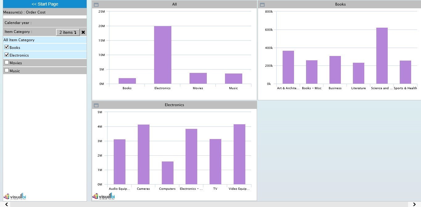
Task: Uncheck the Books checkbox
Action: (7, 47)
